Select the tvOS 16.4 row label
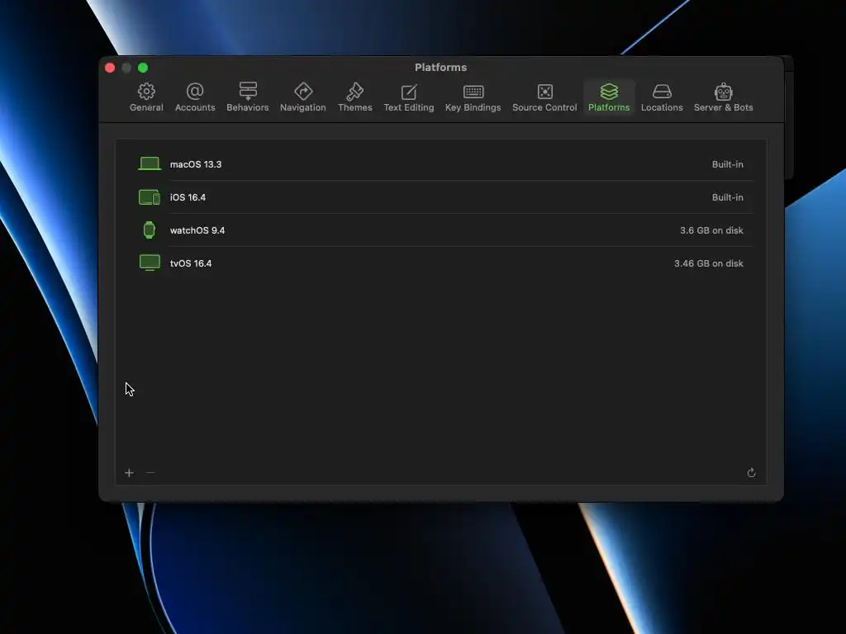Screen dimensions: 846x634 (x=191, y=263)
